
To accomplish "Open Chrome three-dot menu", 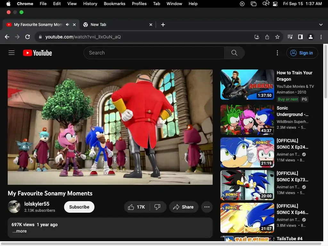I will (321, 37).
